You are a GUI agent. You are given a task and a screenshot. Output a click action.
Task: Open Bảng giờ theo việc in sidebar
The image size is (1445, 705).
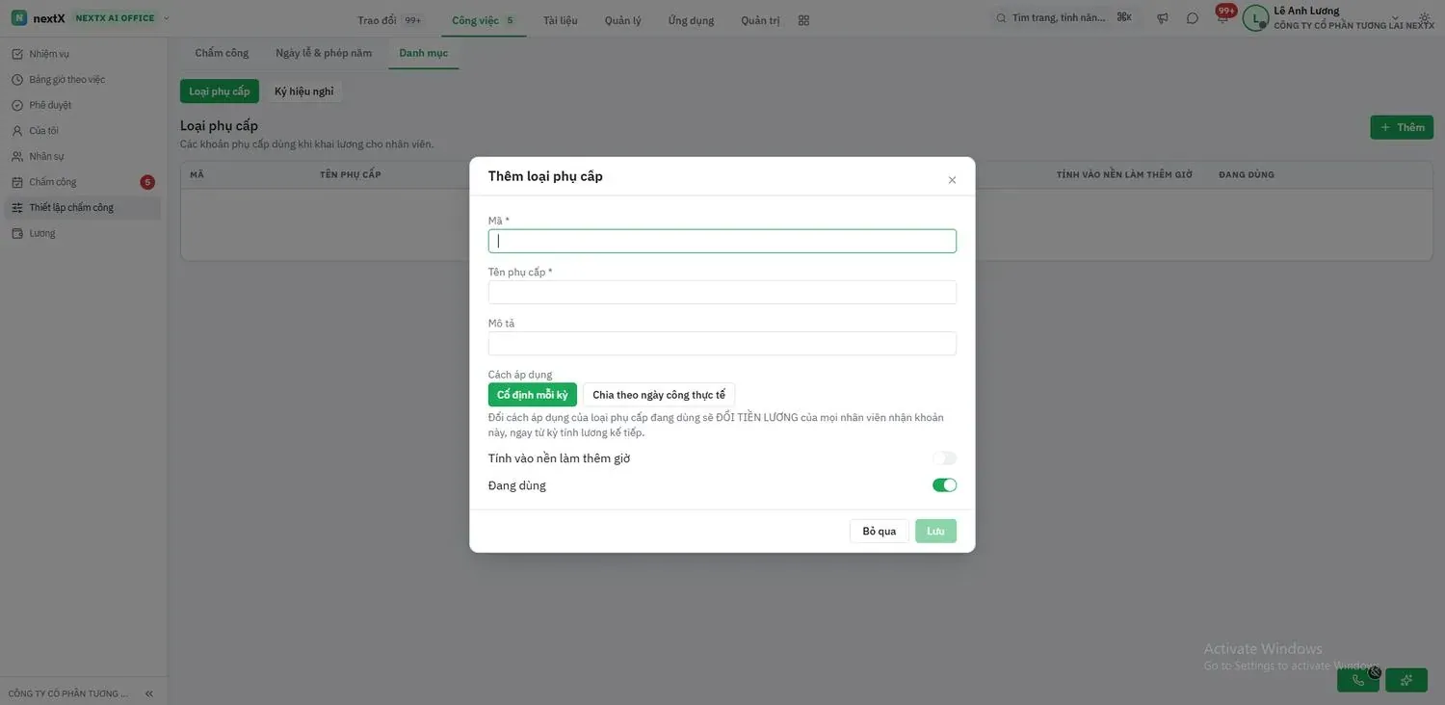[x=84, y=80]
